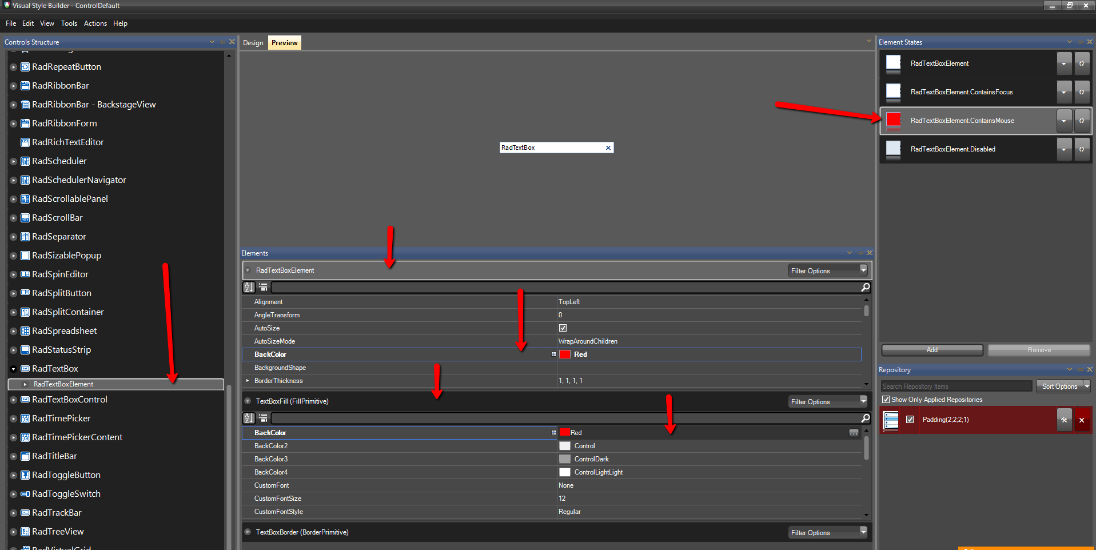The width and height of the screenshot is (1096, 550).
Task: Toggle Show Only Applied Repositories checkbox
Action: click(886, 400)
